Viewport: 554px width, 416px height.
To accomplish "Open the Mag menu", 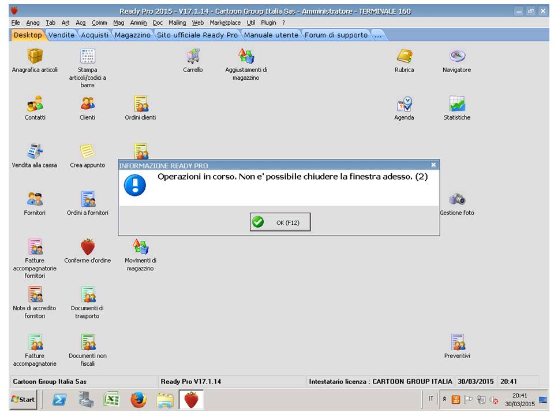I will [x=118, y=23].
